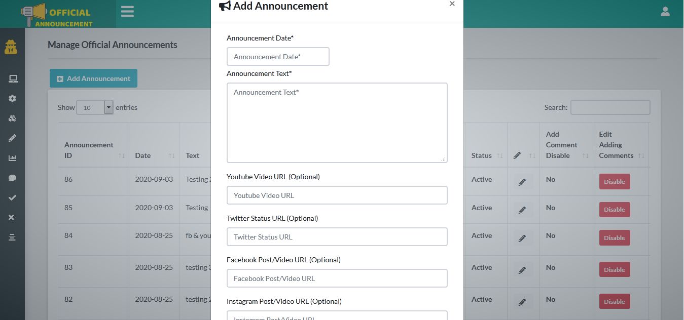Edit announcement 86 using its pencil icon

[x=522, y=181]
